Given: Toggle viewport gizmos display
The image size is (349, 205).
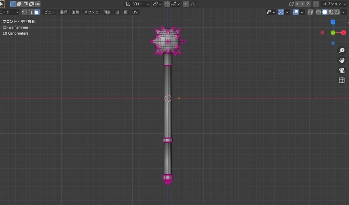Looking at the screenshot, I should tap(281, 12).
